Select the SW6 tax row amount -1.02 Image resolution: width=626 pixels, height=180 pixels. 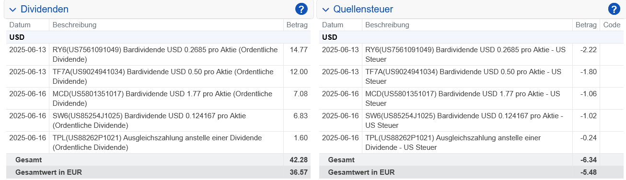[588, 116]
